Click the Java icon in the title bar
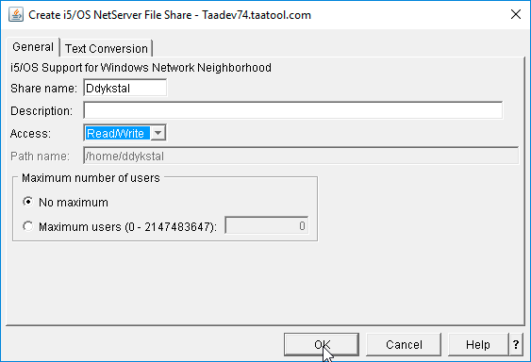The height and width of the screenshot is (362, 531). (16, 15)
